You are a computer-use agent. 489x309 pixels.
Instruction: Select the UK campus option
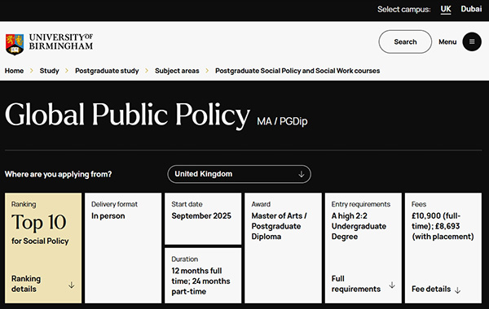446,9
